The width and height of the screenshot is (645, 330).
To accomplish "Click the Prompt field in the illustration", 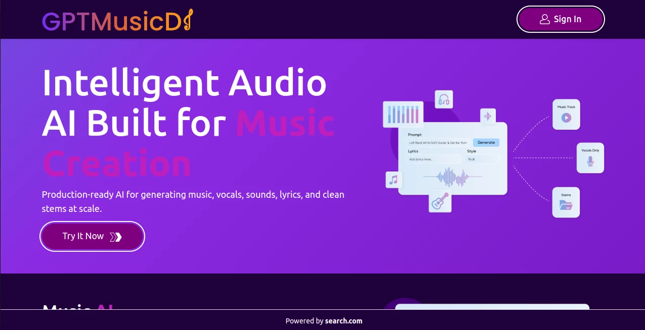I will click(x=438, y=143).
